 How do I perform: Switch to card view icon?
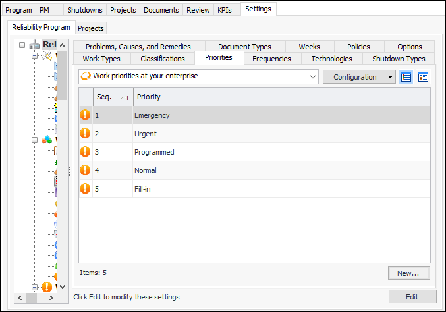click(x=423, y=77)
